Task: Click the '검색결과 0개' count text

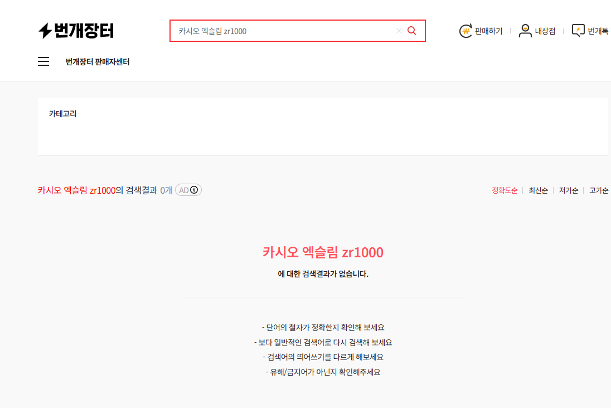Action: [x=149, y=190]
